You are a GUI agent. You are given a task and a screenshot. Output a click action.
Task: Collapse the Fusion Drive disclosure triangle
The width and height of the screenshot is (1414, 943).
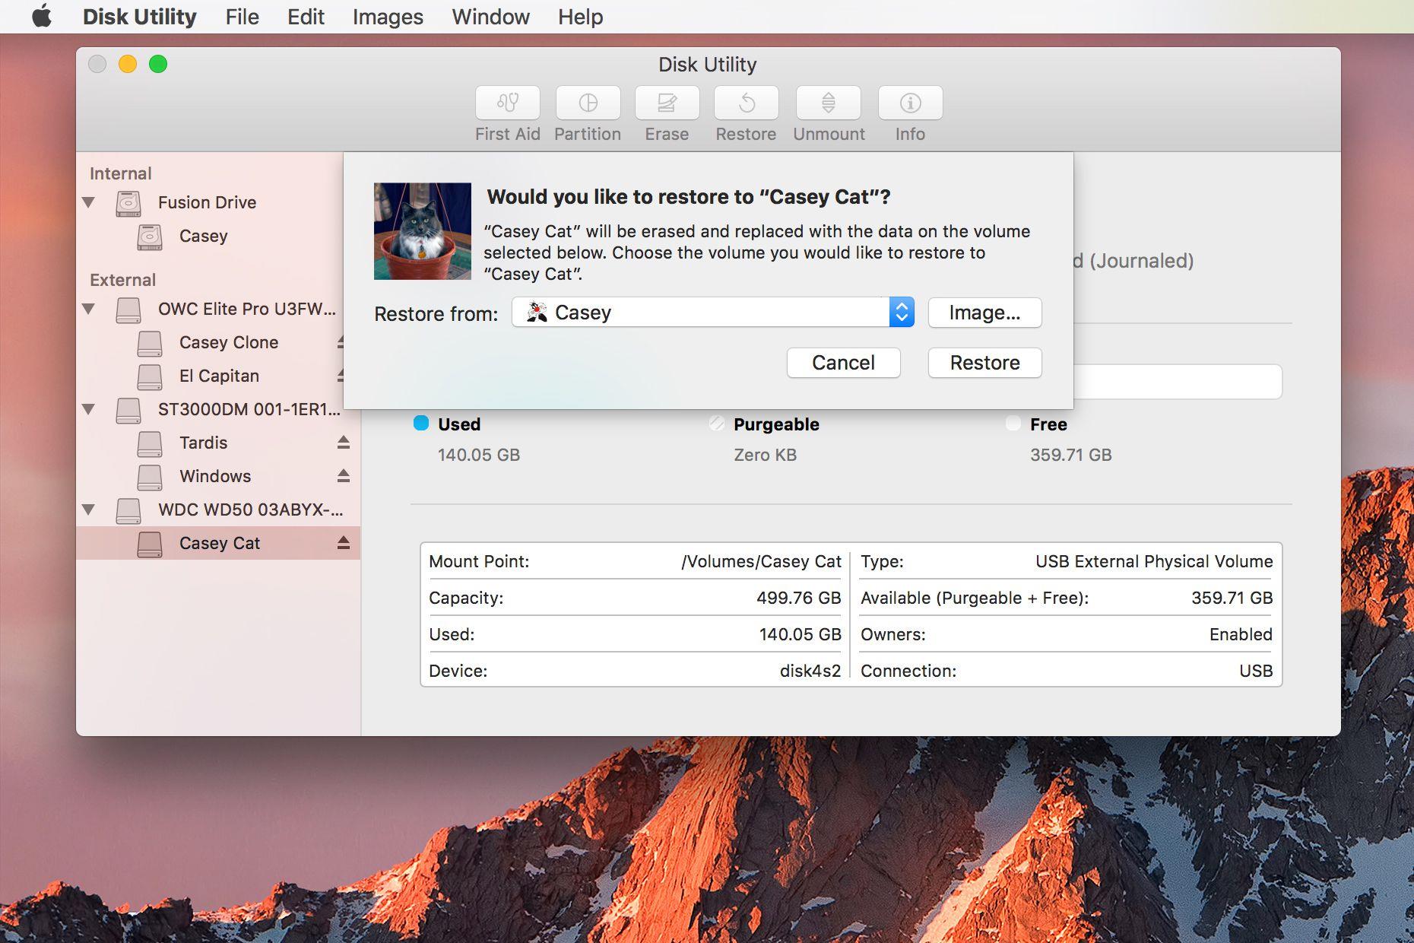click(x=89, y=202)
